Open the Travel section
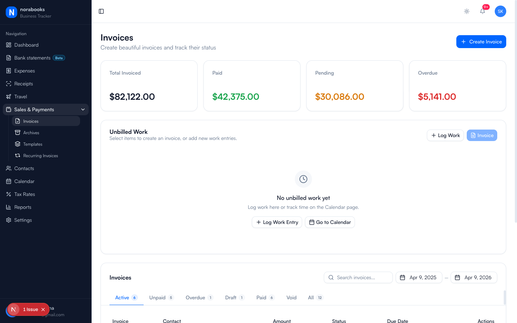 21,97
